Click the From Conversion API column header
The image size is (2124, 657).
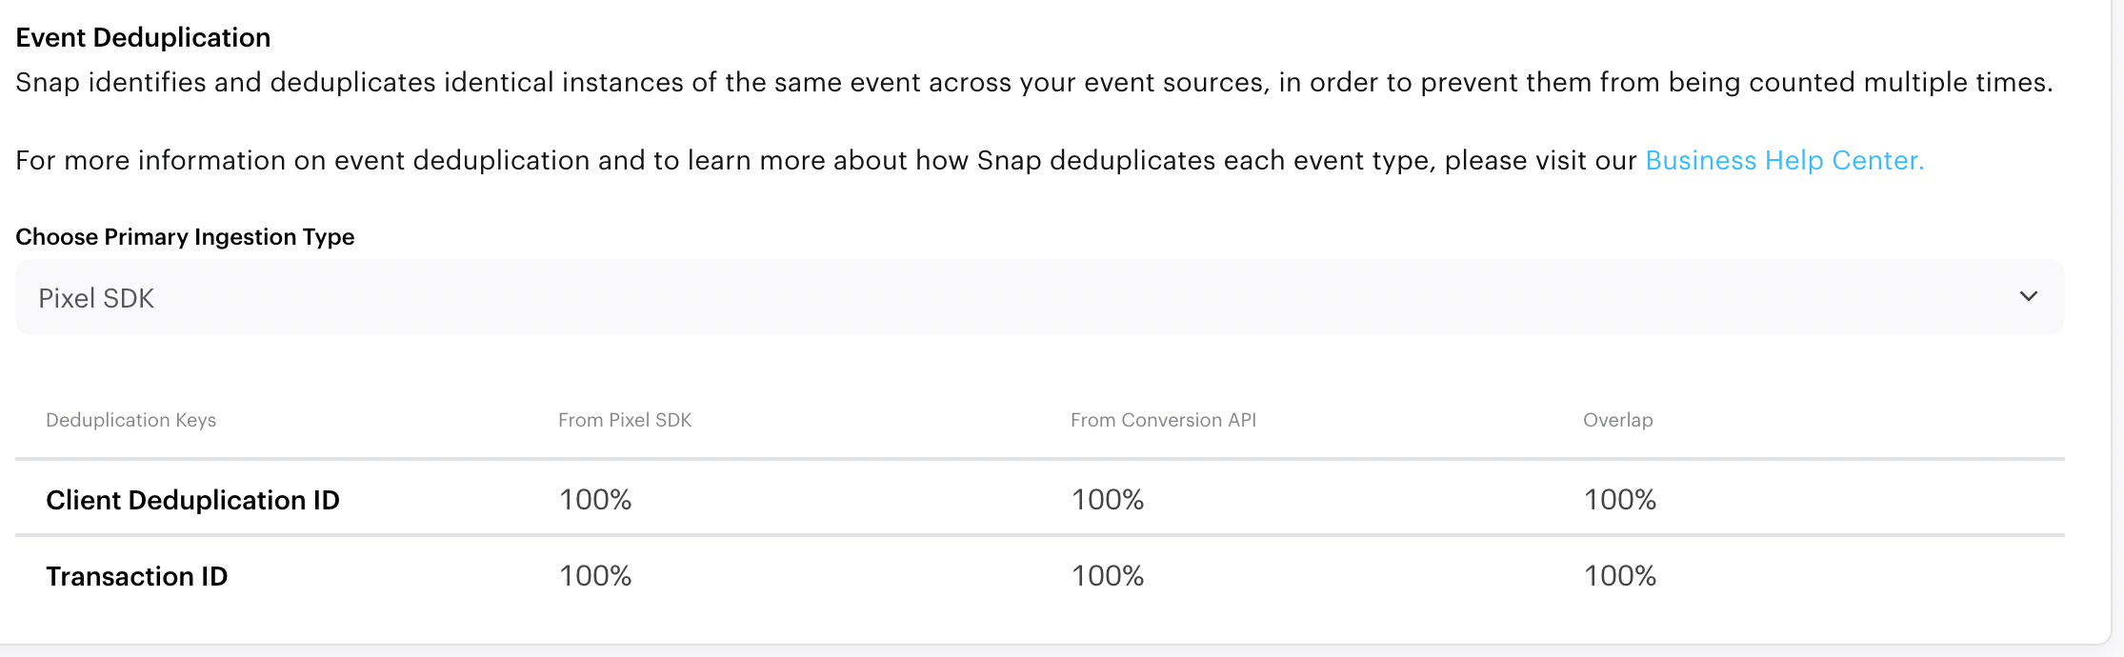coord(1162,420)
